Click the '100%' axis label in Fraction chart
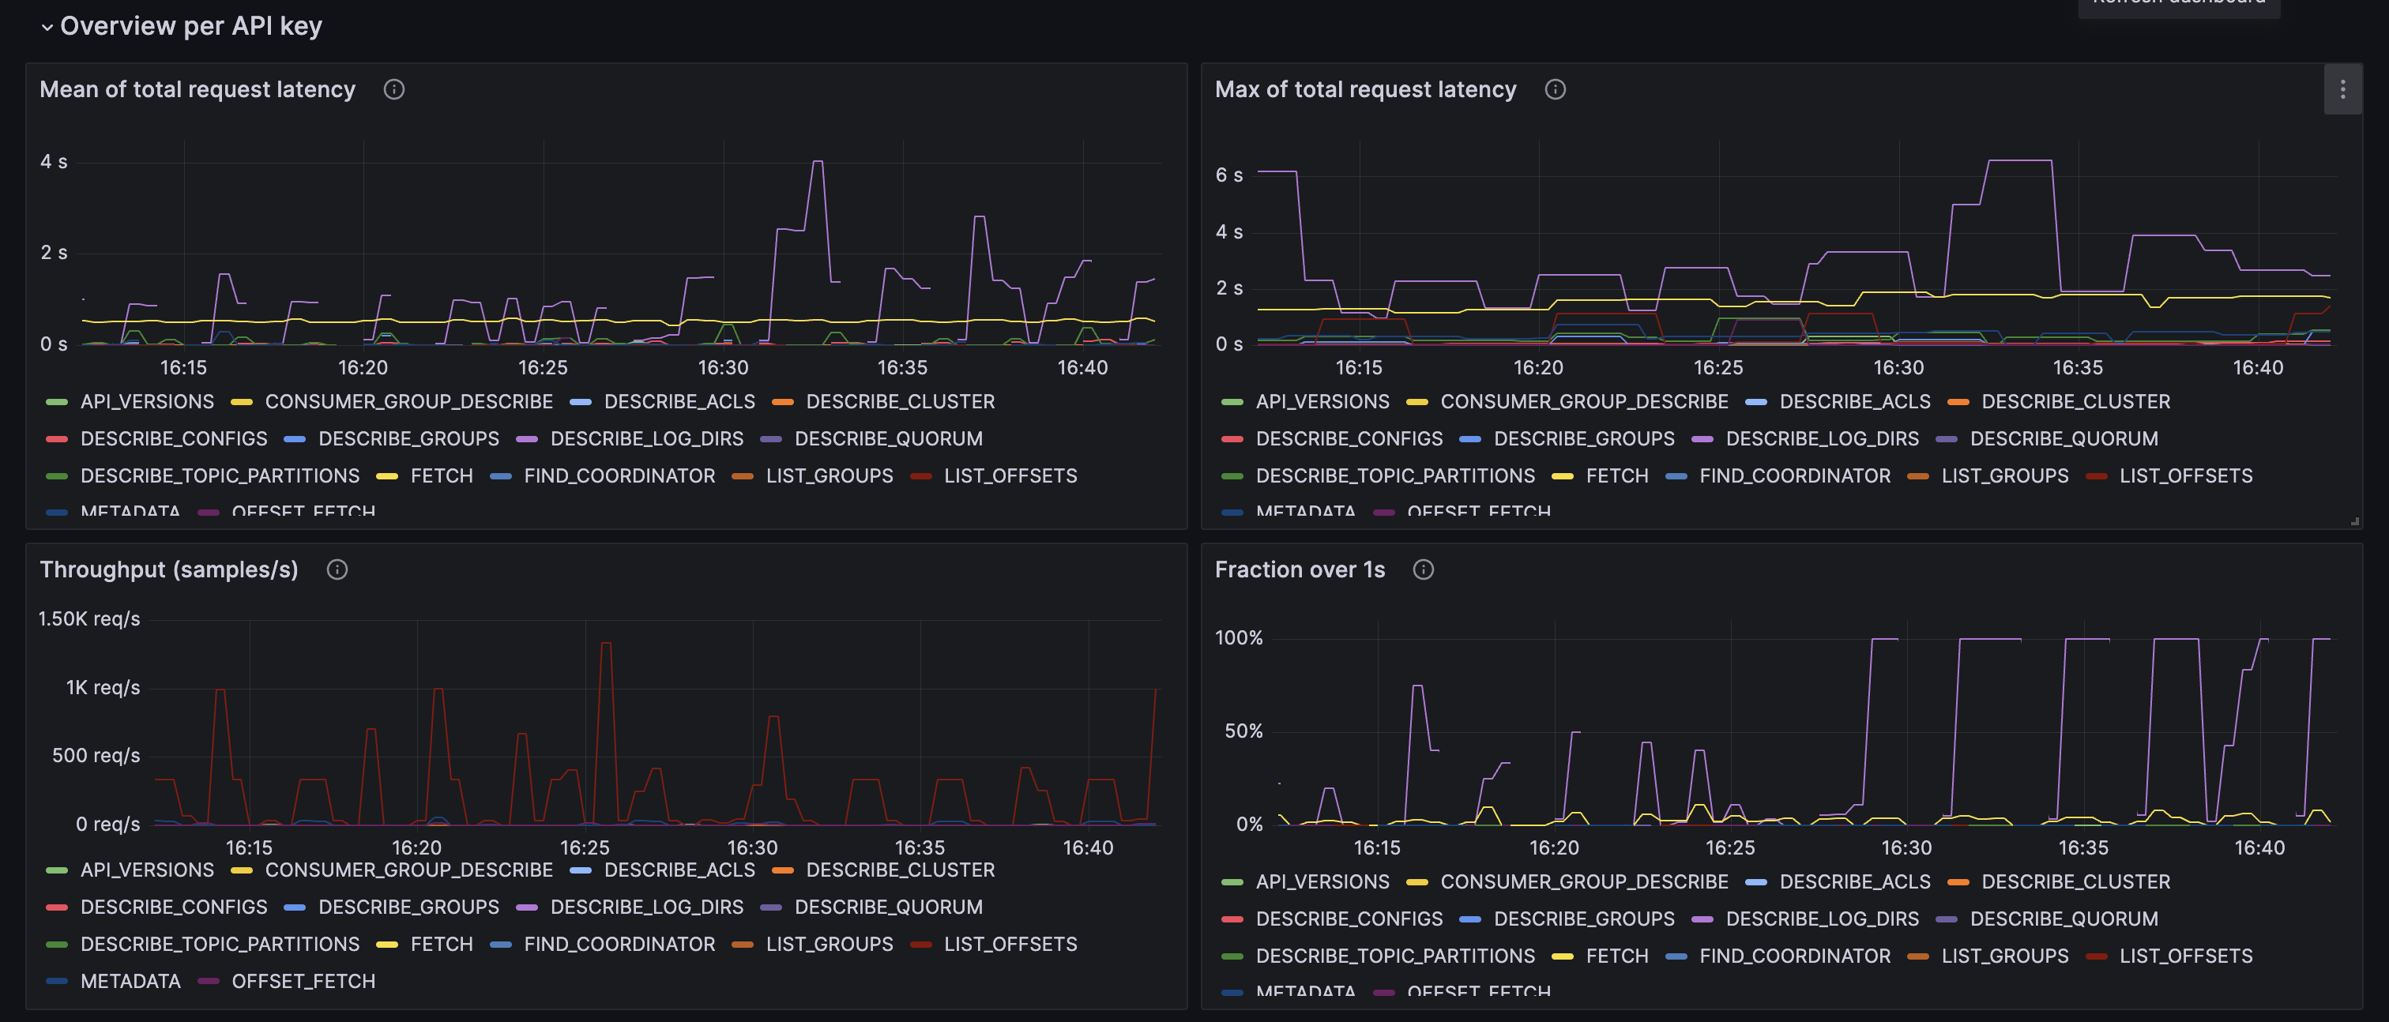The image size is (2389, 1022). 1239,638
